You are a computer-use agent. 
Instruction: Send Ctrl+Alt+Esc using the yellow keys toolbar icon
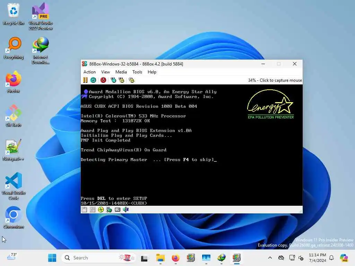point(122,80)
